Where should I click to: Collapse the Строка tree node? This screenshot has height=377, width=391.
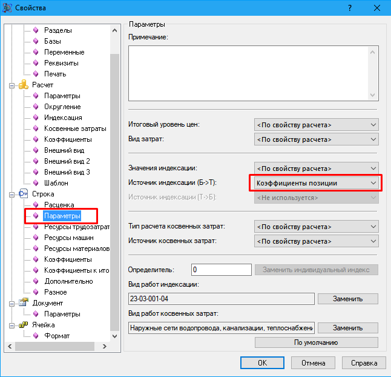11,195
